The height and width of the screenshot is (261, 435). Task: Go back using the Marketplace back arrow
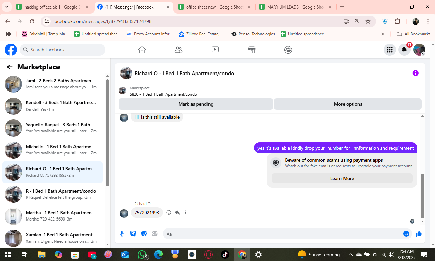coord(10,67)
